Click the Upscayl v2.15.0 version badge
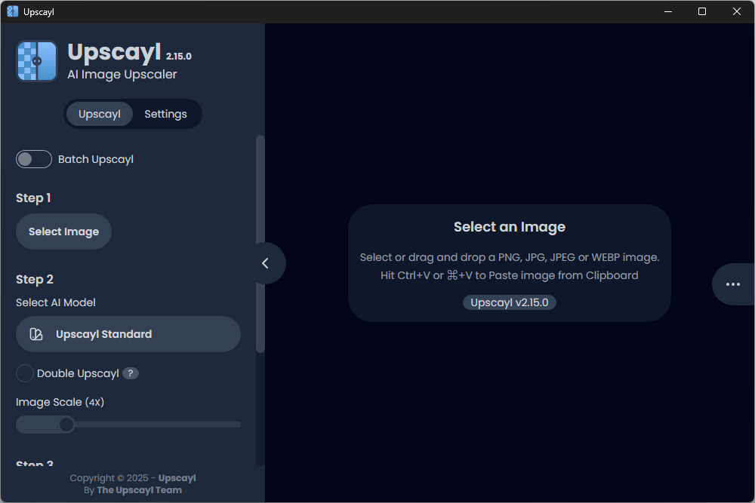This screenshot has width=755, height=503. tap(510, 302)
